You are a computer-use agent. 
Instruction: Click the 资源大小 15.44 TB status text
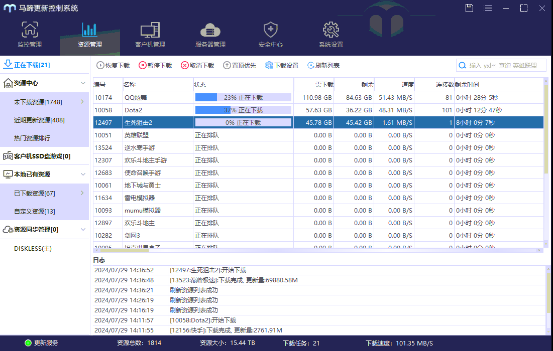click(x=228, y=343)
